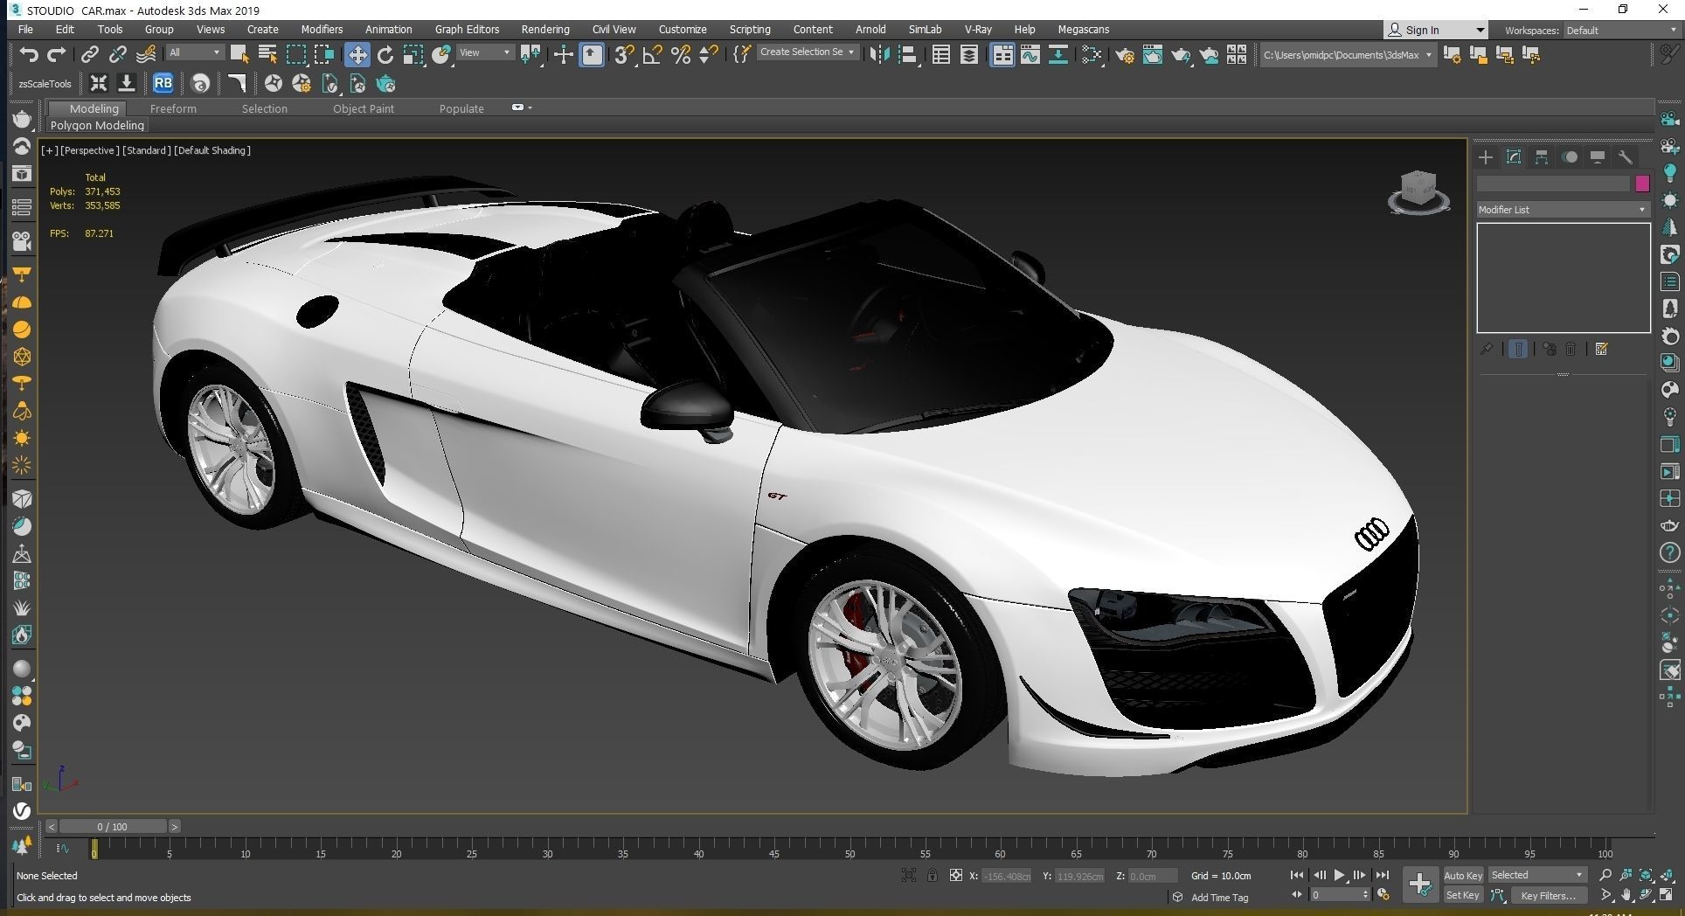Open the Motion command panel tab
This screenshot has height=916, width=1685.
pos(1570,157)
